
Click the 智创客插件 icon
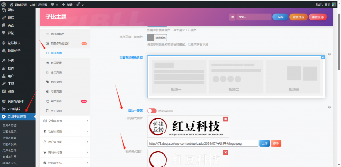tap(4, 101)
